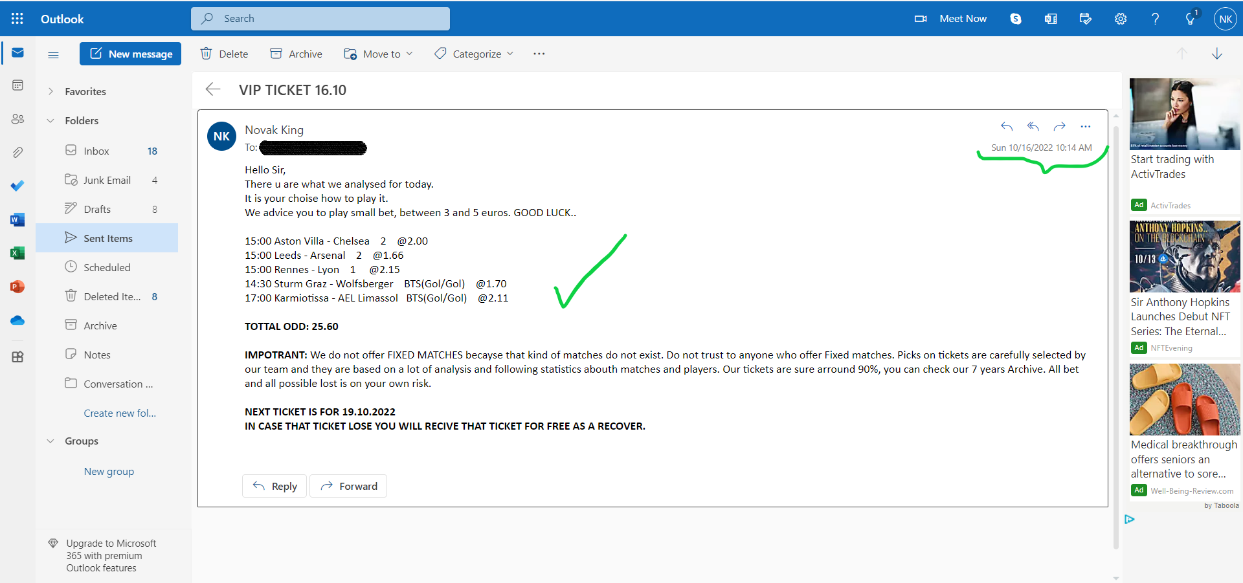1243x583 pixels.
Task: Open the Files attachments module
Action: [x=17, y=153]
